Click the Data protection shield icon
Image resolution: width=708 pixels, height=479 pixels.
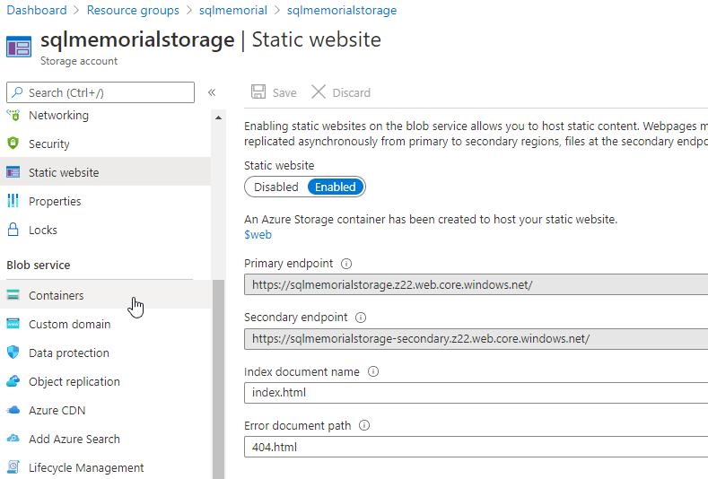pyautogui.click(x=13, y=353)
